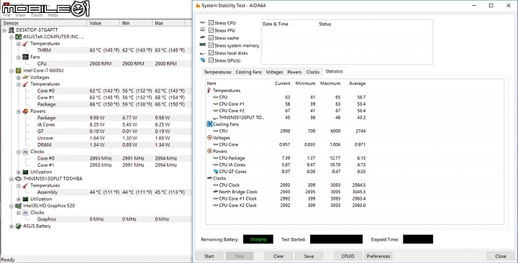This screenshot has height=263, width=518.
Task: Click the ASUSTeK COMPUTER motherboard icon
Action: click(19, 37)
